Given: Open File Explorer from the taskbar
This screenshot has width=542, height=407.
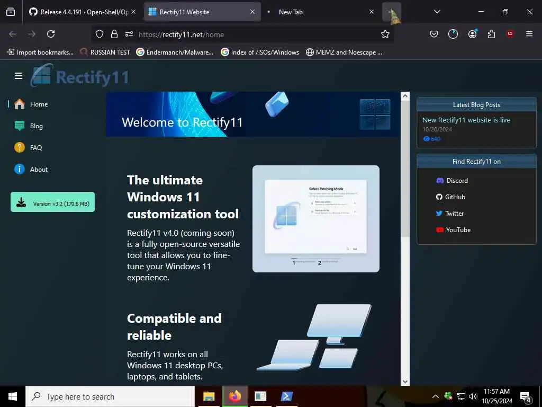Looking at the screenshot, I should pyautogui.click(x=209, y=396).
